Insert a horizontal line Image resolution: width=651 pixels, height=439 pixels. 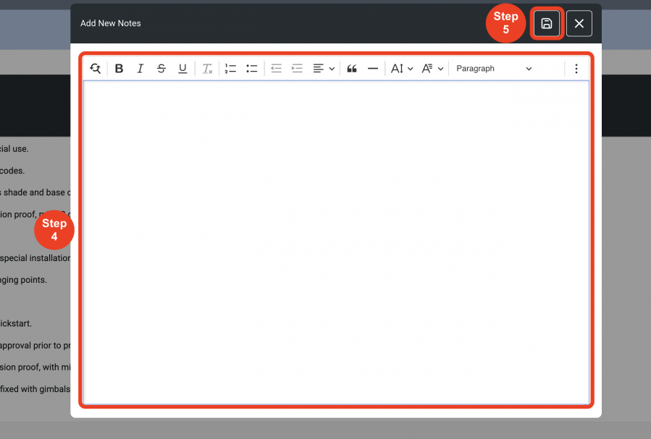373,69
